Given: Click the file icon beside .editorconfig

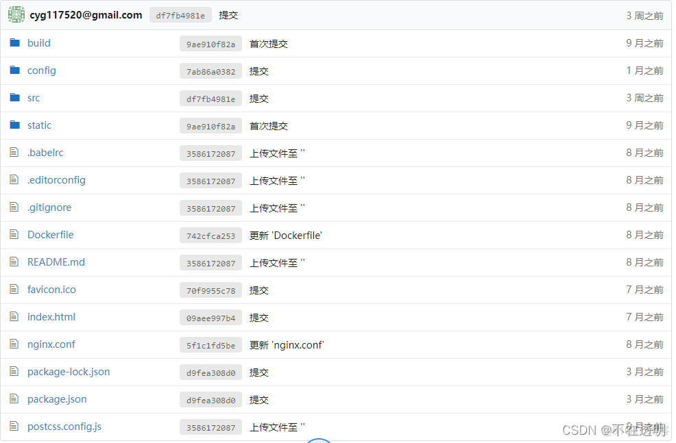Looking at the screenshot, I should 14,179.
